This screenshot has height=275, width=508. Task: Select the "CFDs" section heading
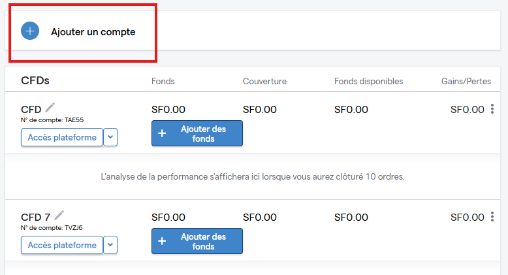pyautogui.click(x=35, y=80)
